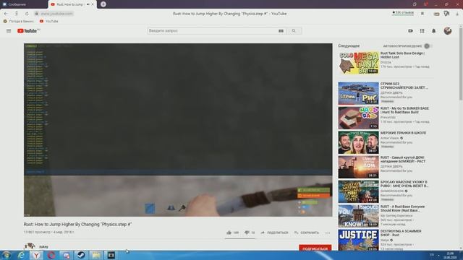Open the channel avatar of zukey
The width and height of the screenshot is (463, 260).
click(29, 246)
